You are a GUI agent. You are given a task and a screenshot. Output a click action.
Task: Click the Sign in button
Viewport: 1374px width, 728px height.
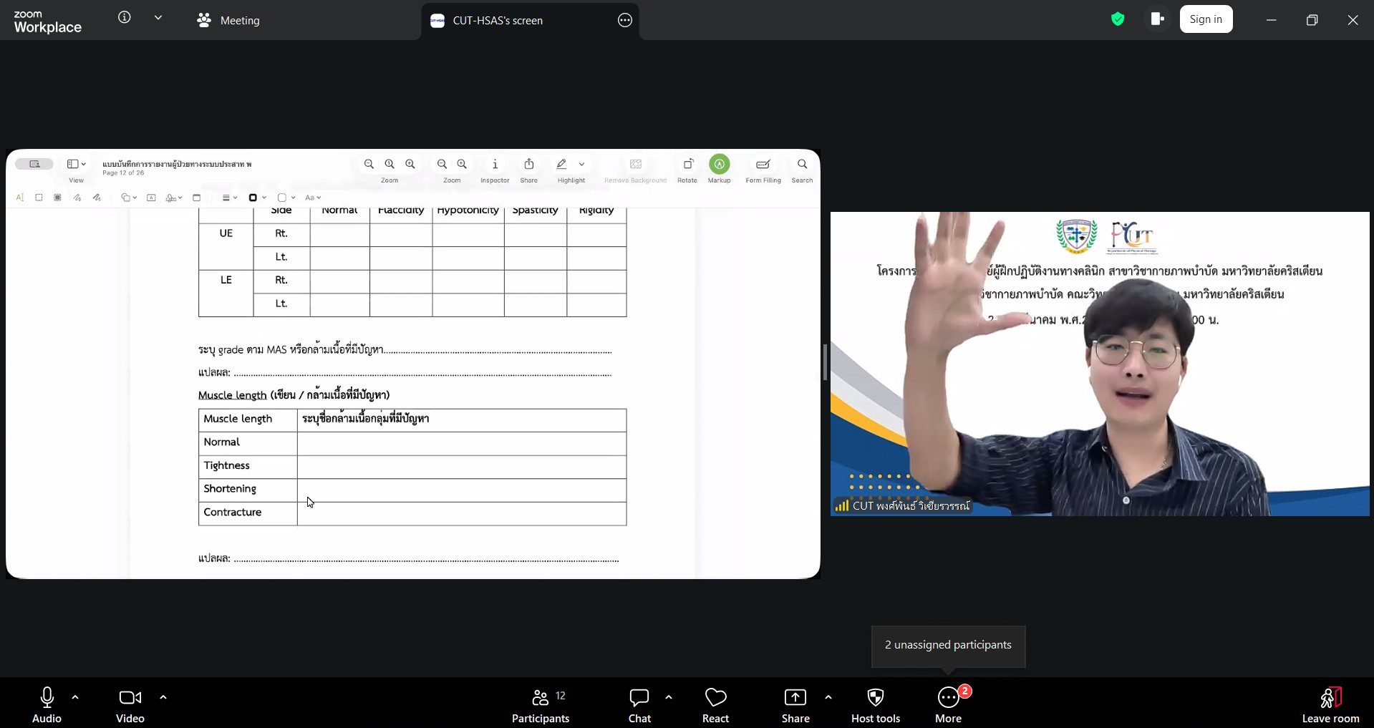pos(1206,19)
